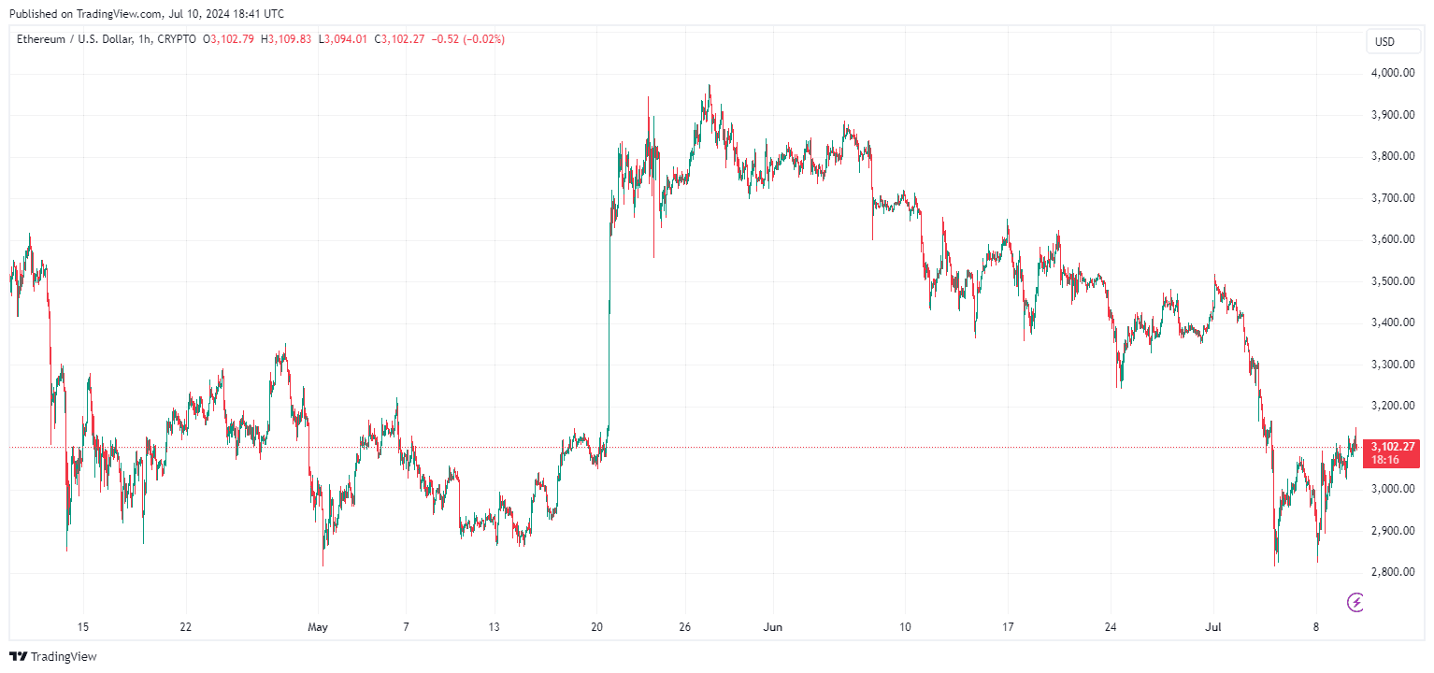Screen dimensions: 1434x673
Task: Click the purple lightning bolt icon
Action: point(1356,602)
